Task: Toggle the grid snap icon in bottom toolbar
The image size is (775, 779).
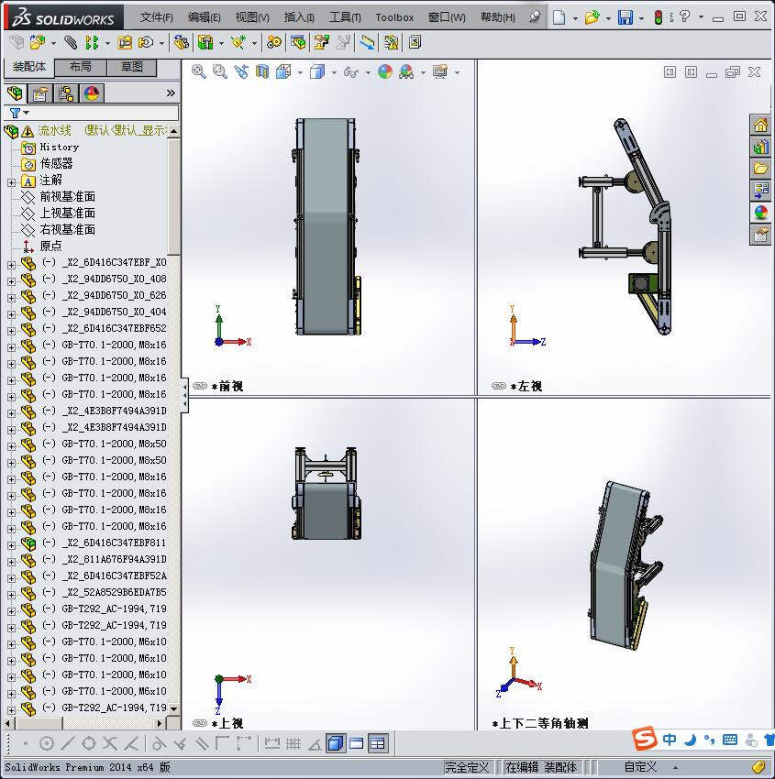Action: (x=293, y=743)
